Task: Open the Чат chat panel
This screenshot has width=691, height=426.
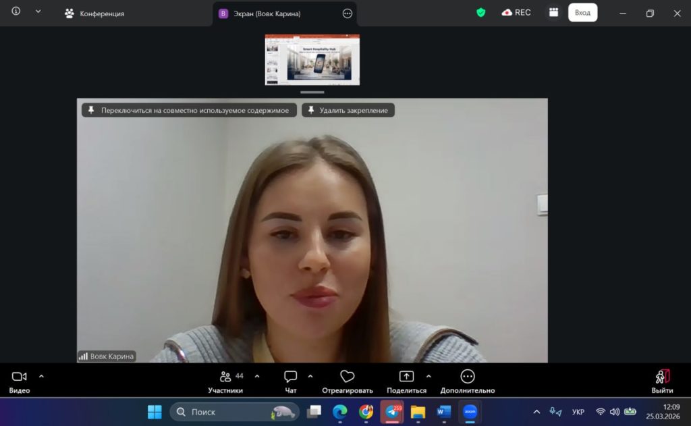Action: [290, 381]
